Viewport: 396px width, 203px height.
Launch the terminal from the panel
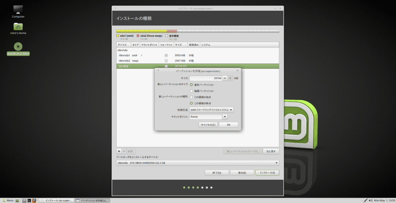coord(29,200)
